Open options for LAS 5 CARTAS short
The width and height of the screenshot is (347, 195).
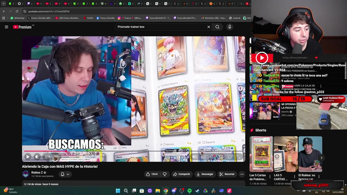294,177
